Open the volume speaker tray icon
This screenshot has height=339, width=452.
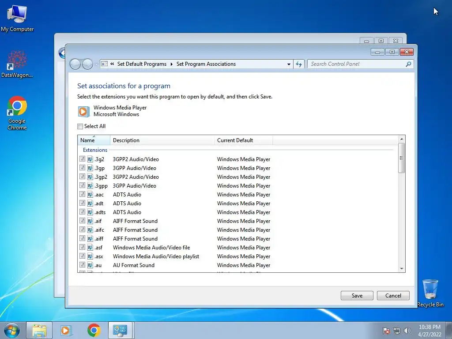(x=407, y=331)
